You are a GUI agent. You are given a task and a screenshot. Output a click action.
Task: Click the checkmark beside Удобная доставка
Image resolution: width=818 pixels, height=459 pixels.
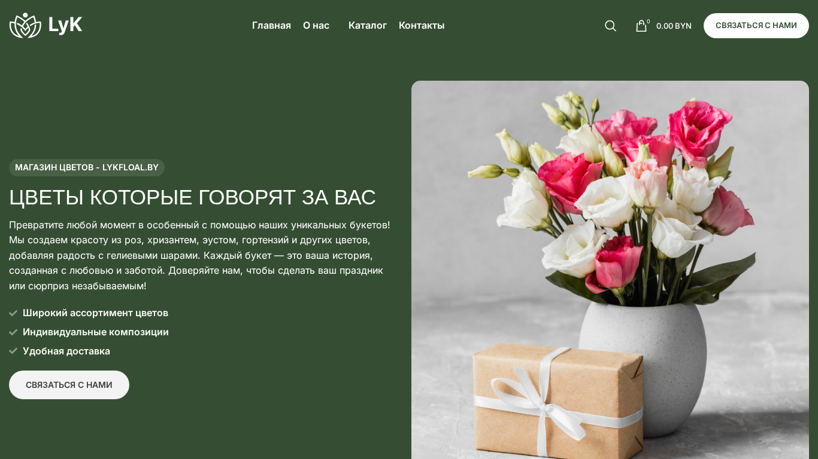point(13,351)
